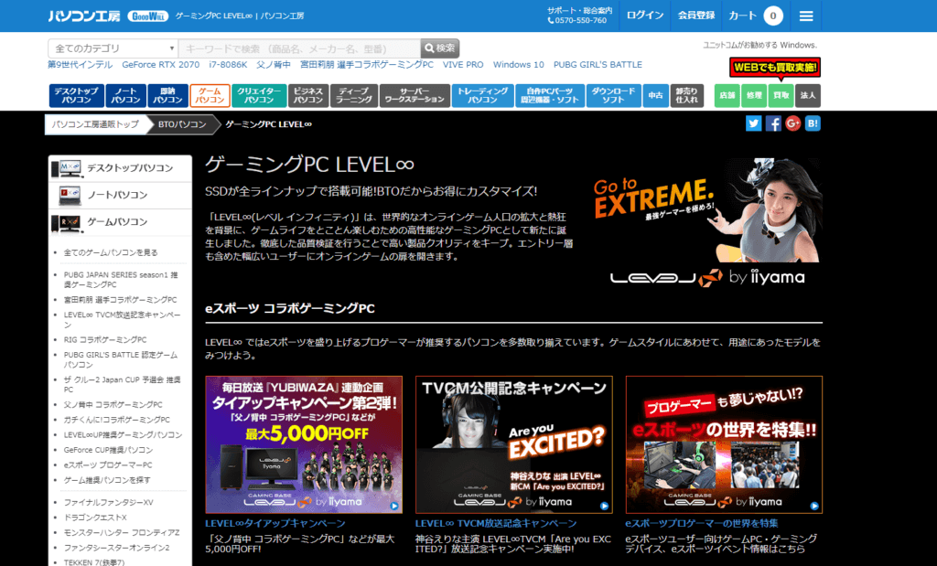Open LEVEL∞タイアップキャンペーン text link
Image resolution: width=937 pixels, height=566 pixels.
point(275,524)
